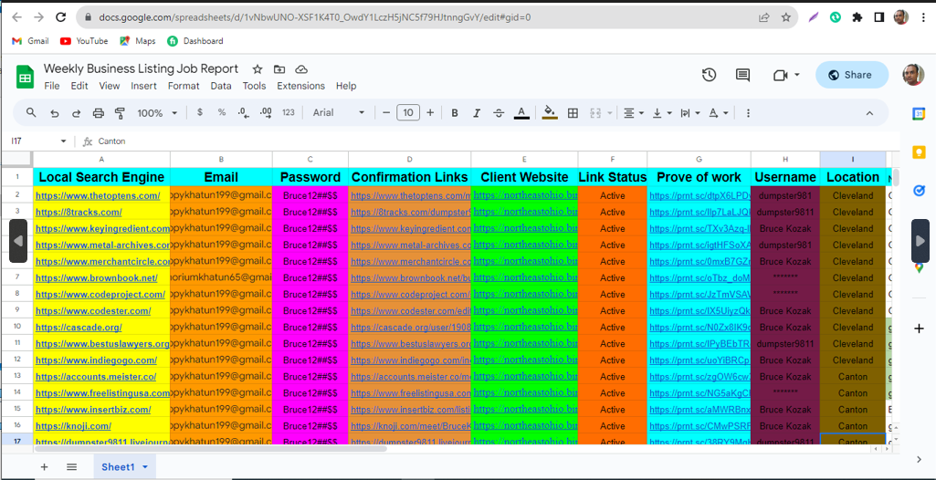
Task: Open the File menu
Action: coord(52,86)
